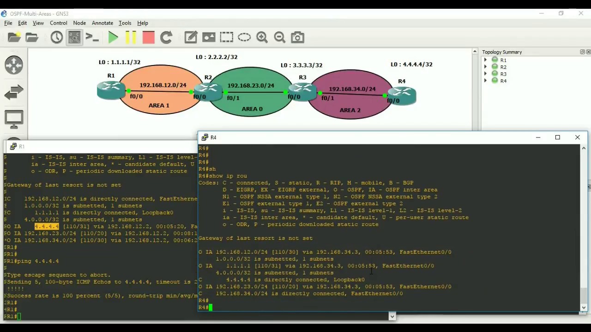Select router R4 on the canvas
Screen dimensions: 591x332
pyautogui.click(x=402, y=95)
